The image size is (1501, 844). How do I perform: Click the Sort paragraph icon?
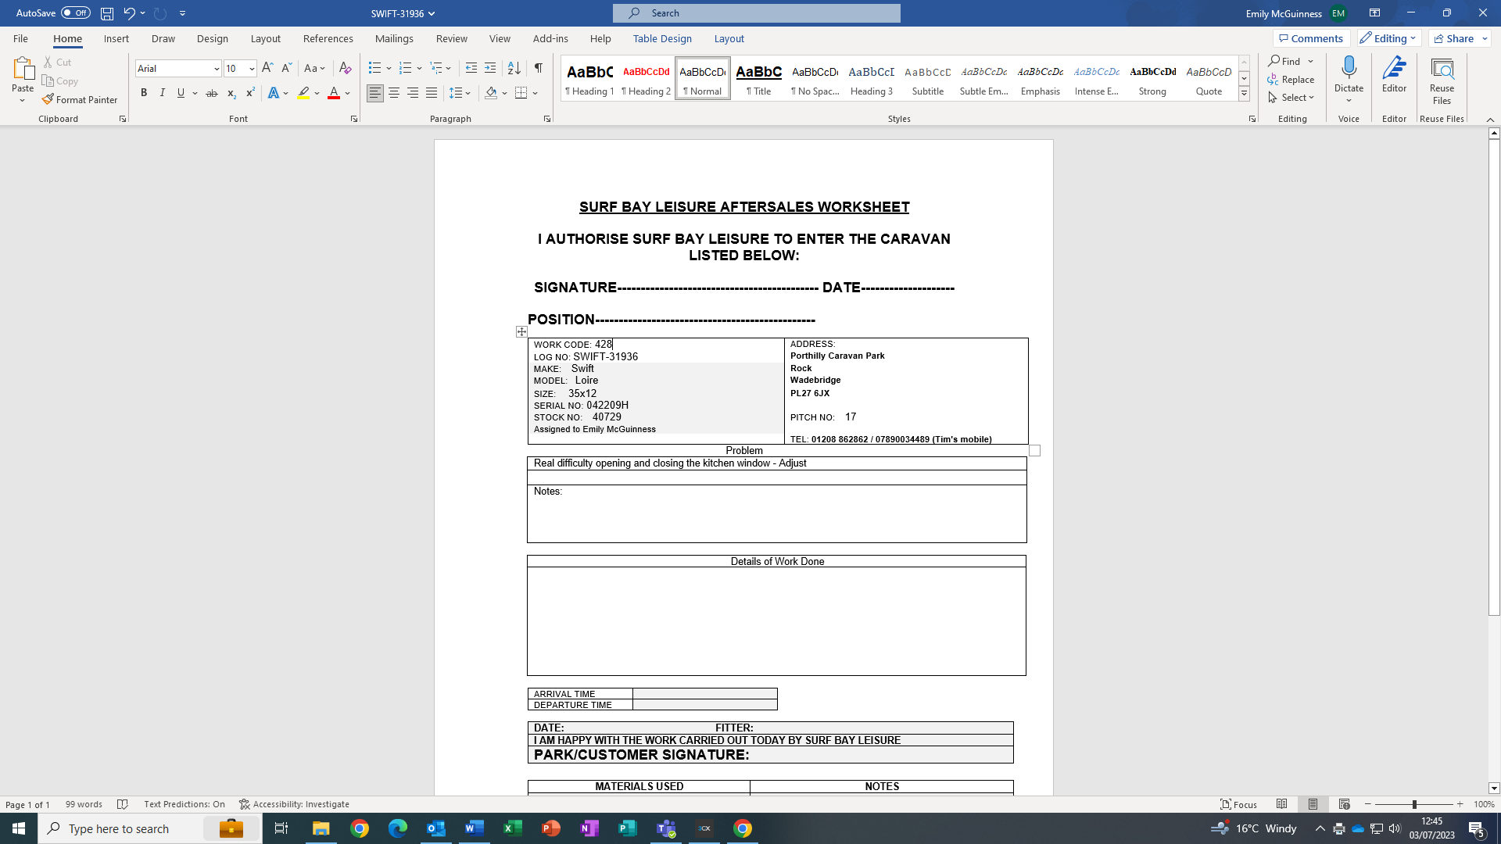[514, 68]
